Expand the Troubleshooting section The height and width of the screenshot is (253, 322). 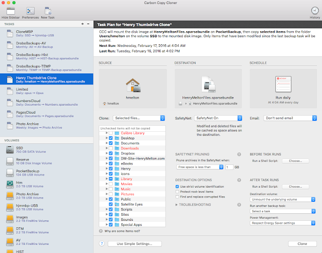pos(177,205)
